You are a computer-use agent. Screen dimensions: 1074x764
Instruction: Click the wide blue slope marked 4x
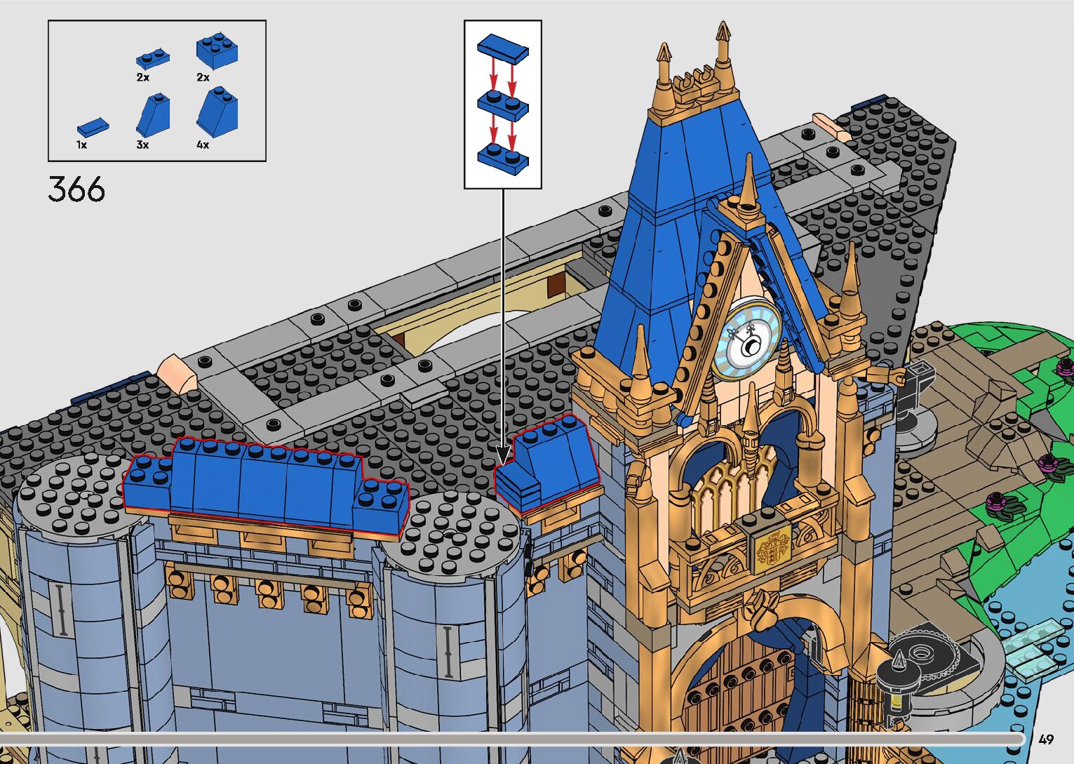tap(217, 112)
